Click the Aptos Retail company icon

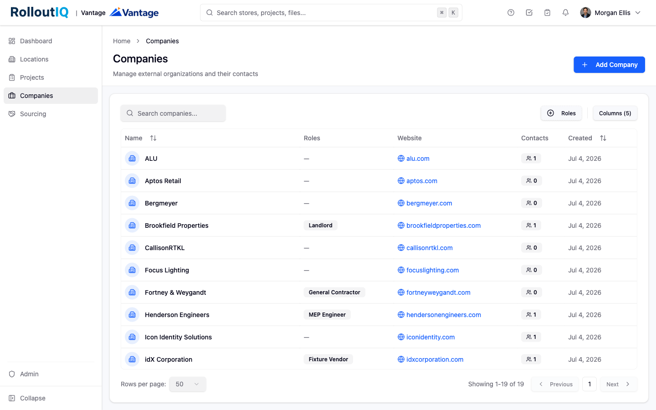[132, 181]
